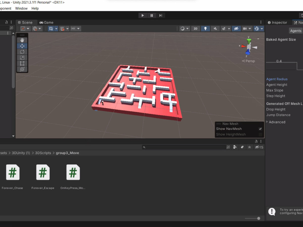Click the Pause button
This screenshot has width=303, height=227.
(x=151, y=15)
